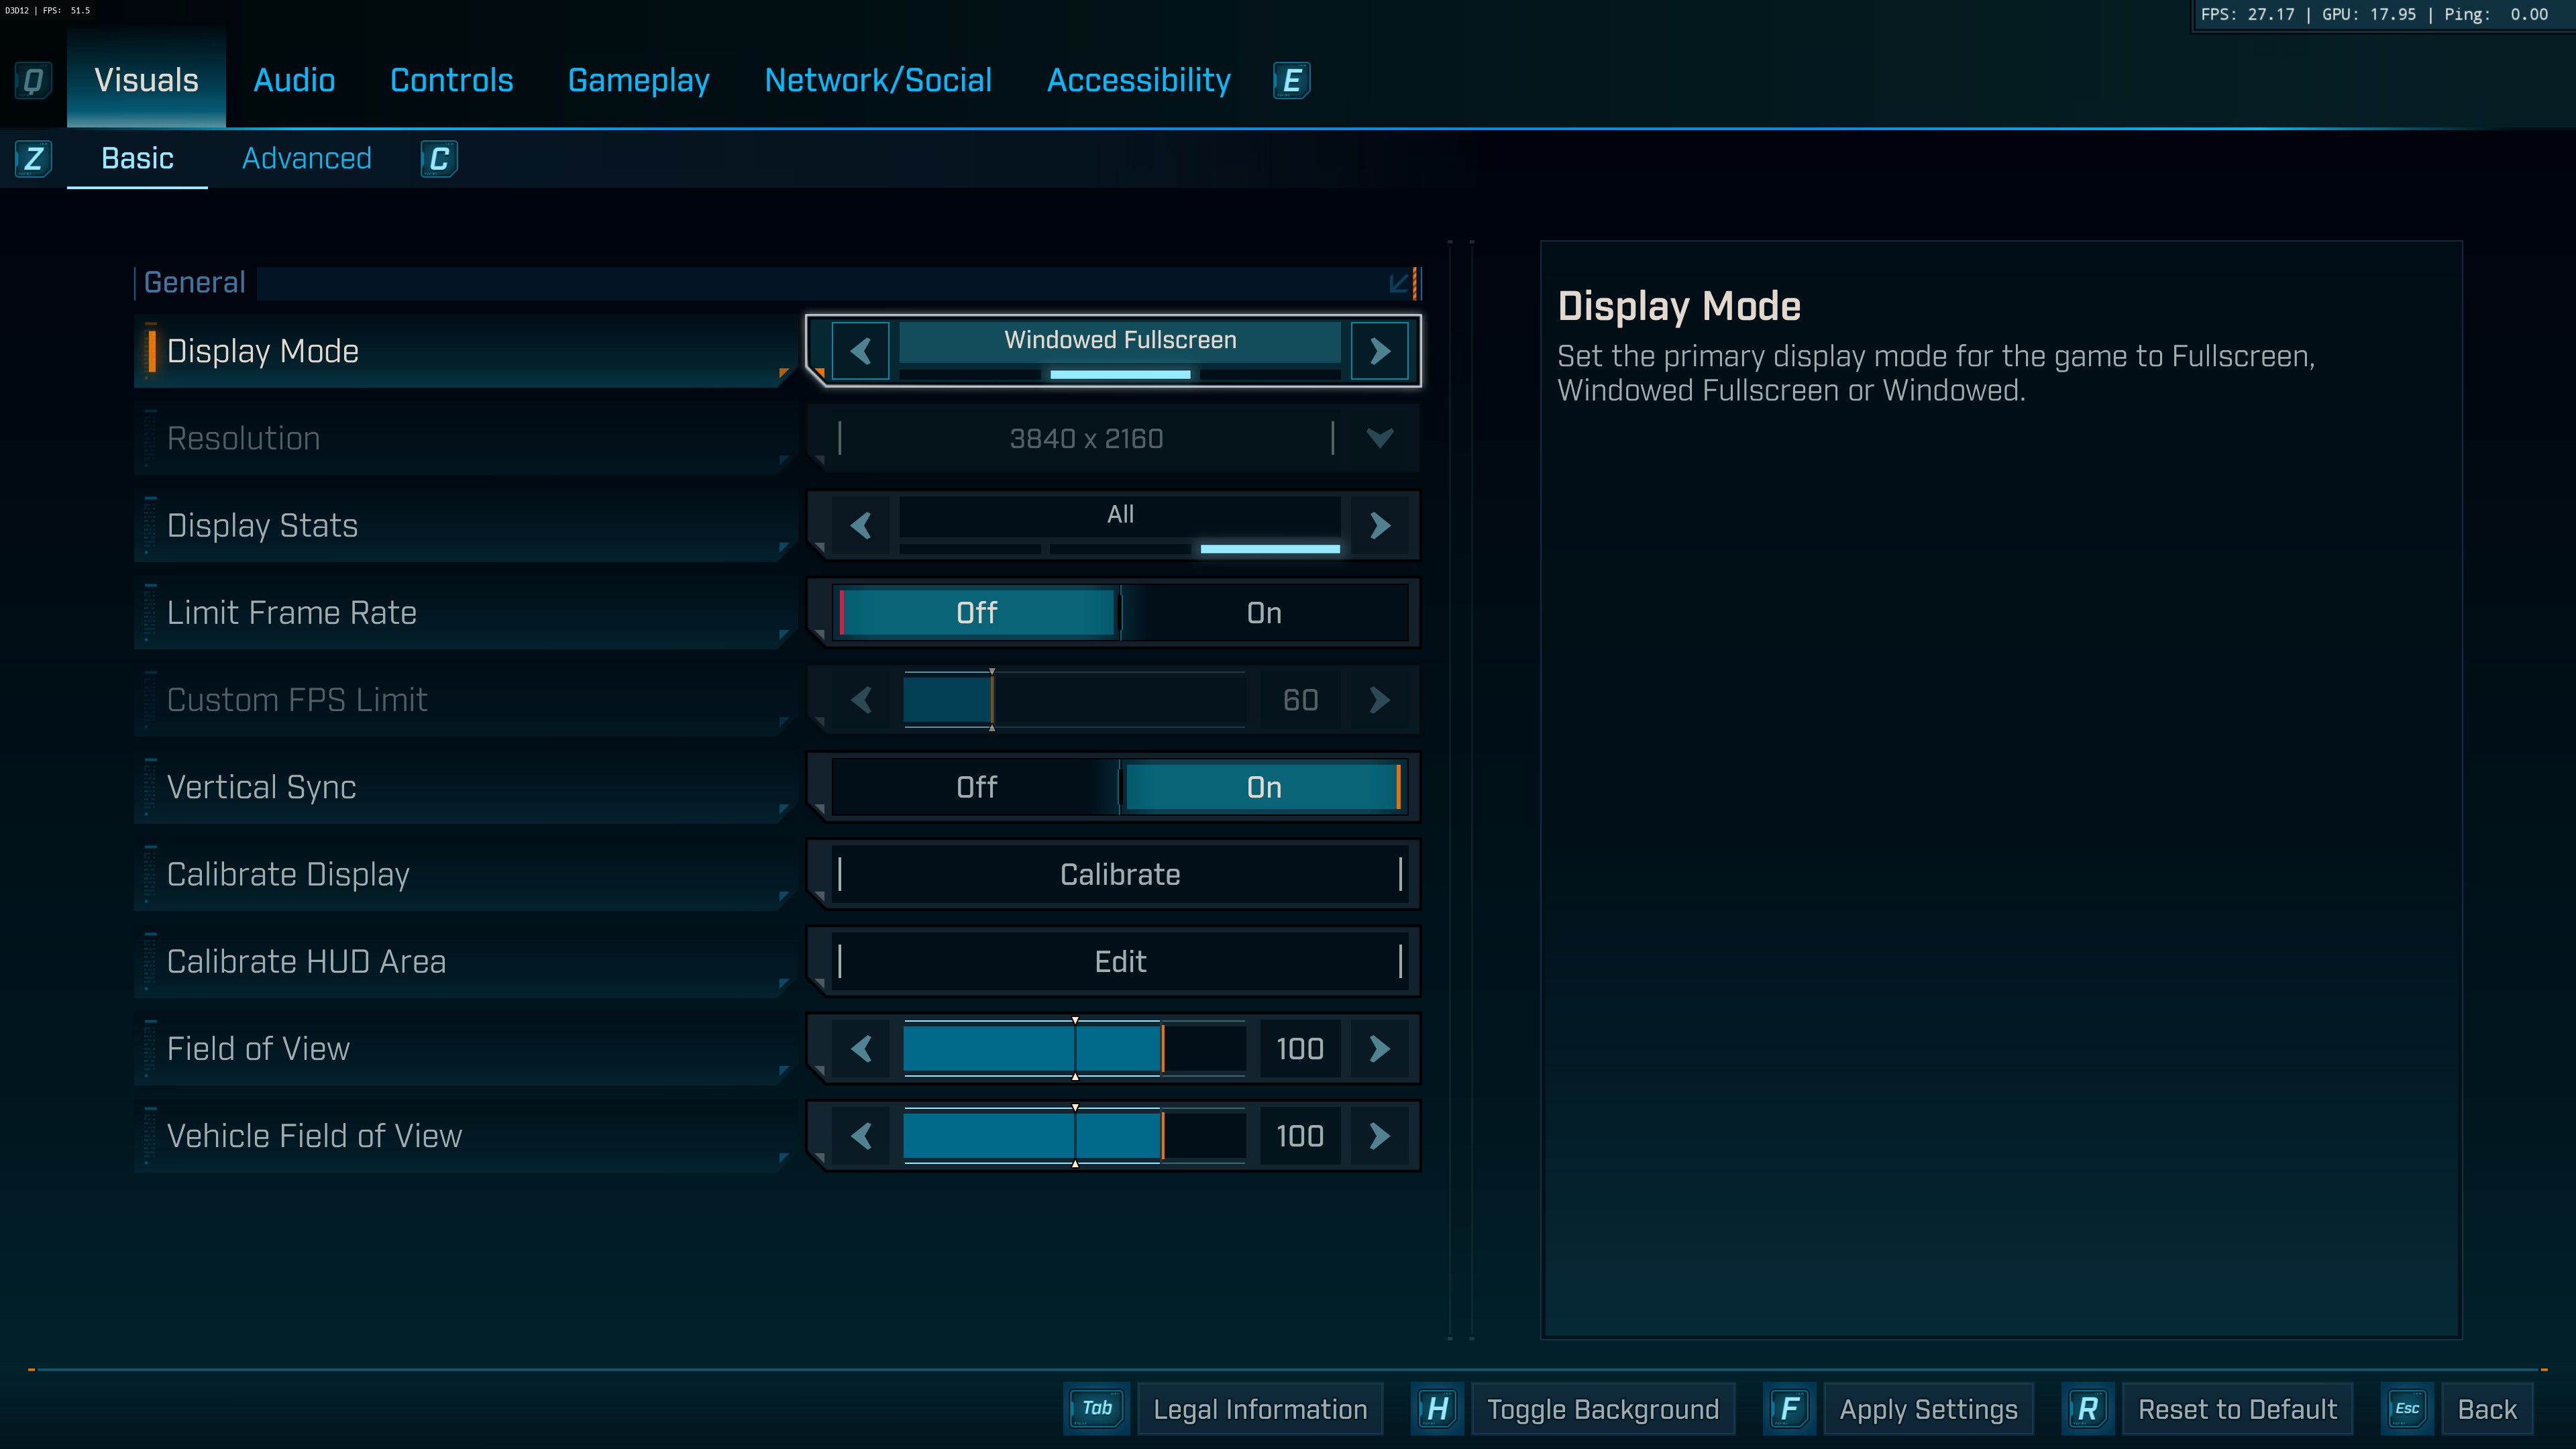Screen dimensions: 2576x1449
Task: Click Display Stats right arrow selector
Action: [x=1380, y=525]
